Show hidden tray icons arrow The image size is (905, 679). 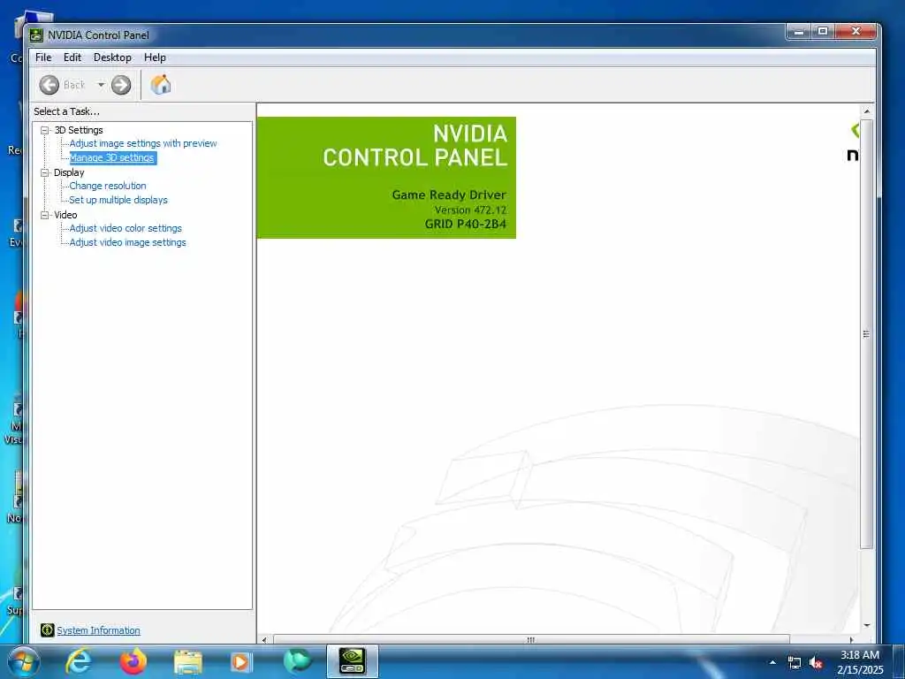[772, 662]
